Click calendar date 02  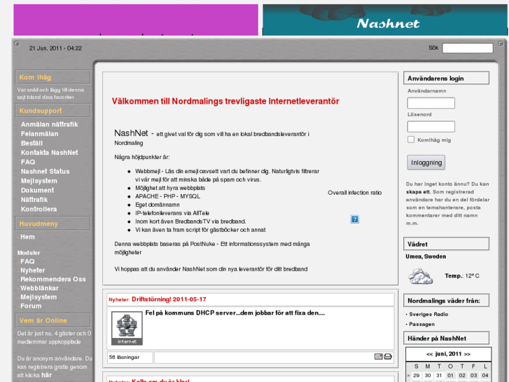(x=462, y=376)
